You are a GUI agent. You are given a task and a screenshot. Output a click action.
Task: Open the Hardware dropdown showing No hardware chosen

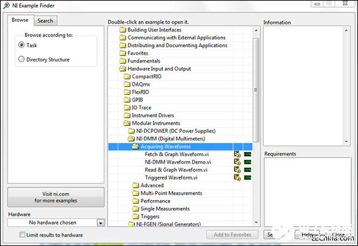coord(100,223)
